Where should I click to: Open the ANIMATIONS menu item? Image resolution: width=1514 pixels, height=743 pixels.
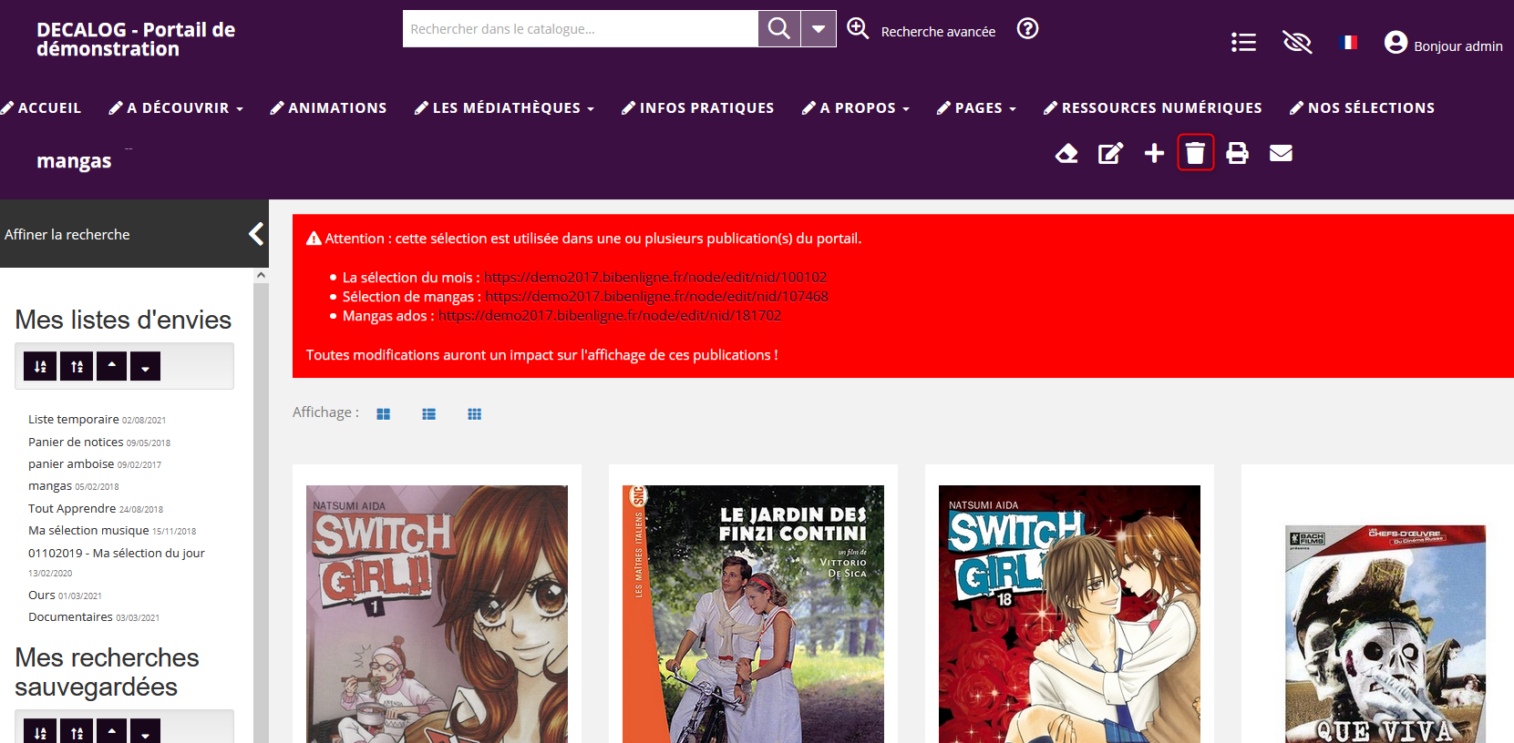pos(337,107)
